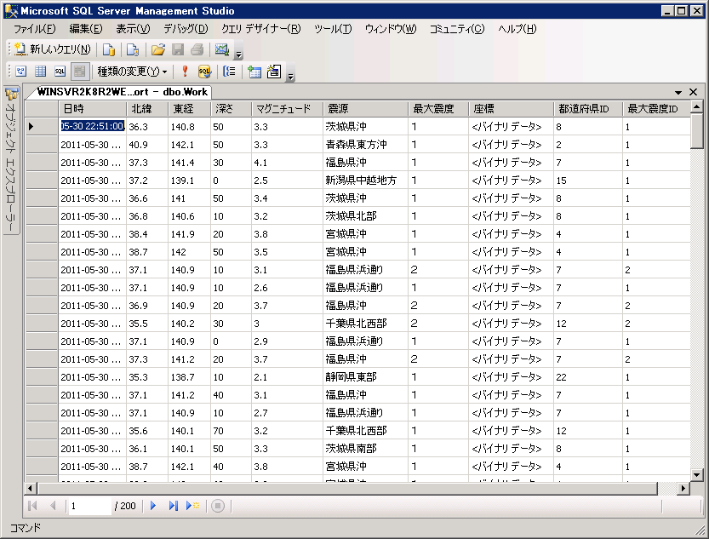Show the Criteria pane grid icon
This screenshot has width=709, height=539.
40,72
